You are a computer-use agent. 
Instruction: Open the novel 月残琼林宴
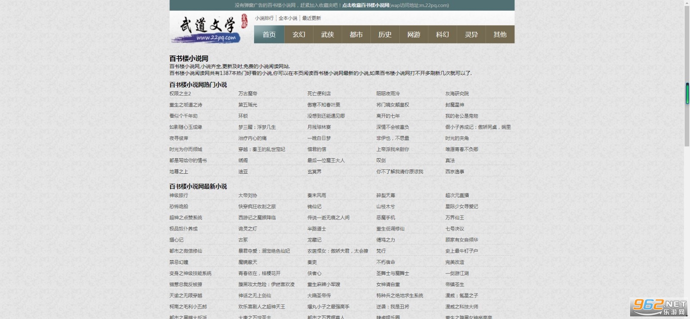click(319, 127)
